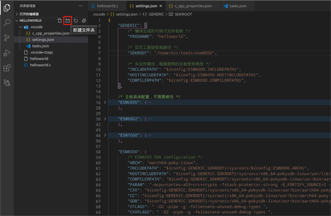Click the "aarch64-poky-linux" ARCH value
Viewport: 331px width, 216px height.
[171, 163]
